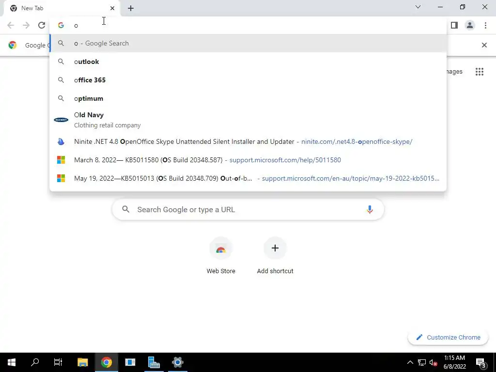This screenshot has height=372, width=496.
Task: Open the Windows Start menu
Action: tap(12, 362)
